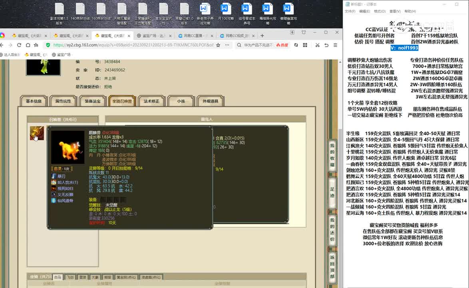Click the 我的收藏 side button
Image resolution: width=469 pixels, height=288 pixels.
pos(332,155)
